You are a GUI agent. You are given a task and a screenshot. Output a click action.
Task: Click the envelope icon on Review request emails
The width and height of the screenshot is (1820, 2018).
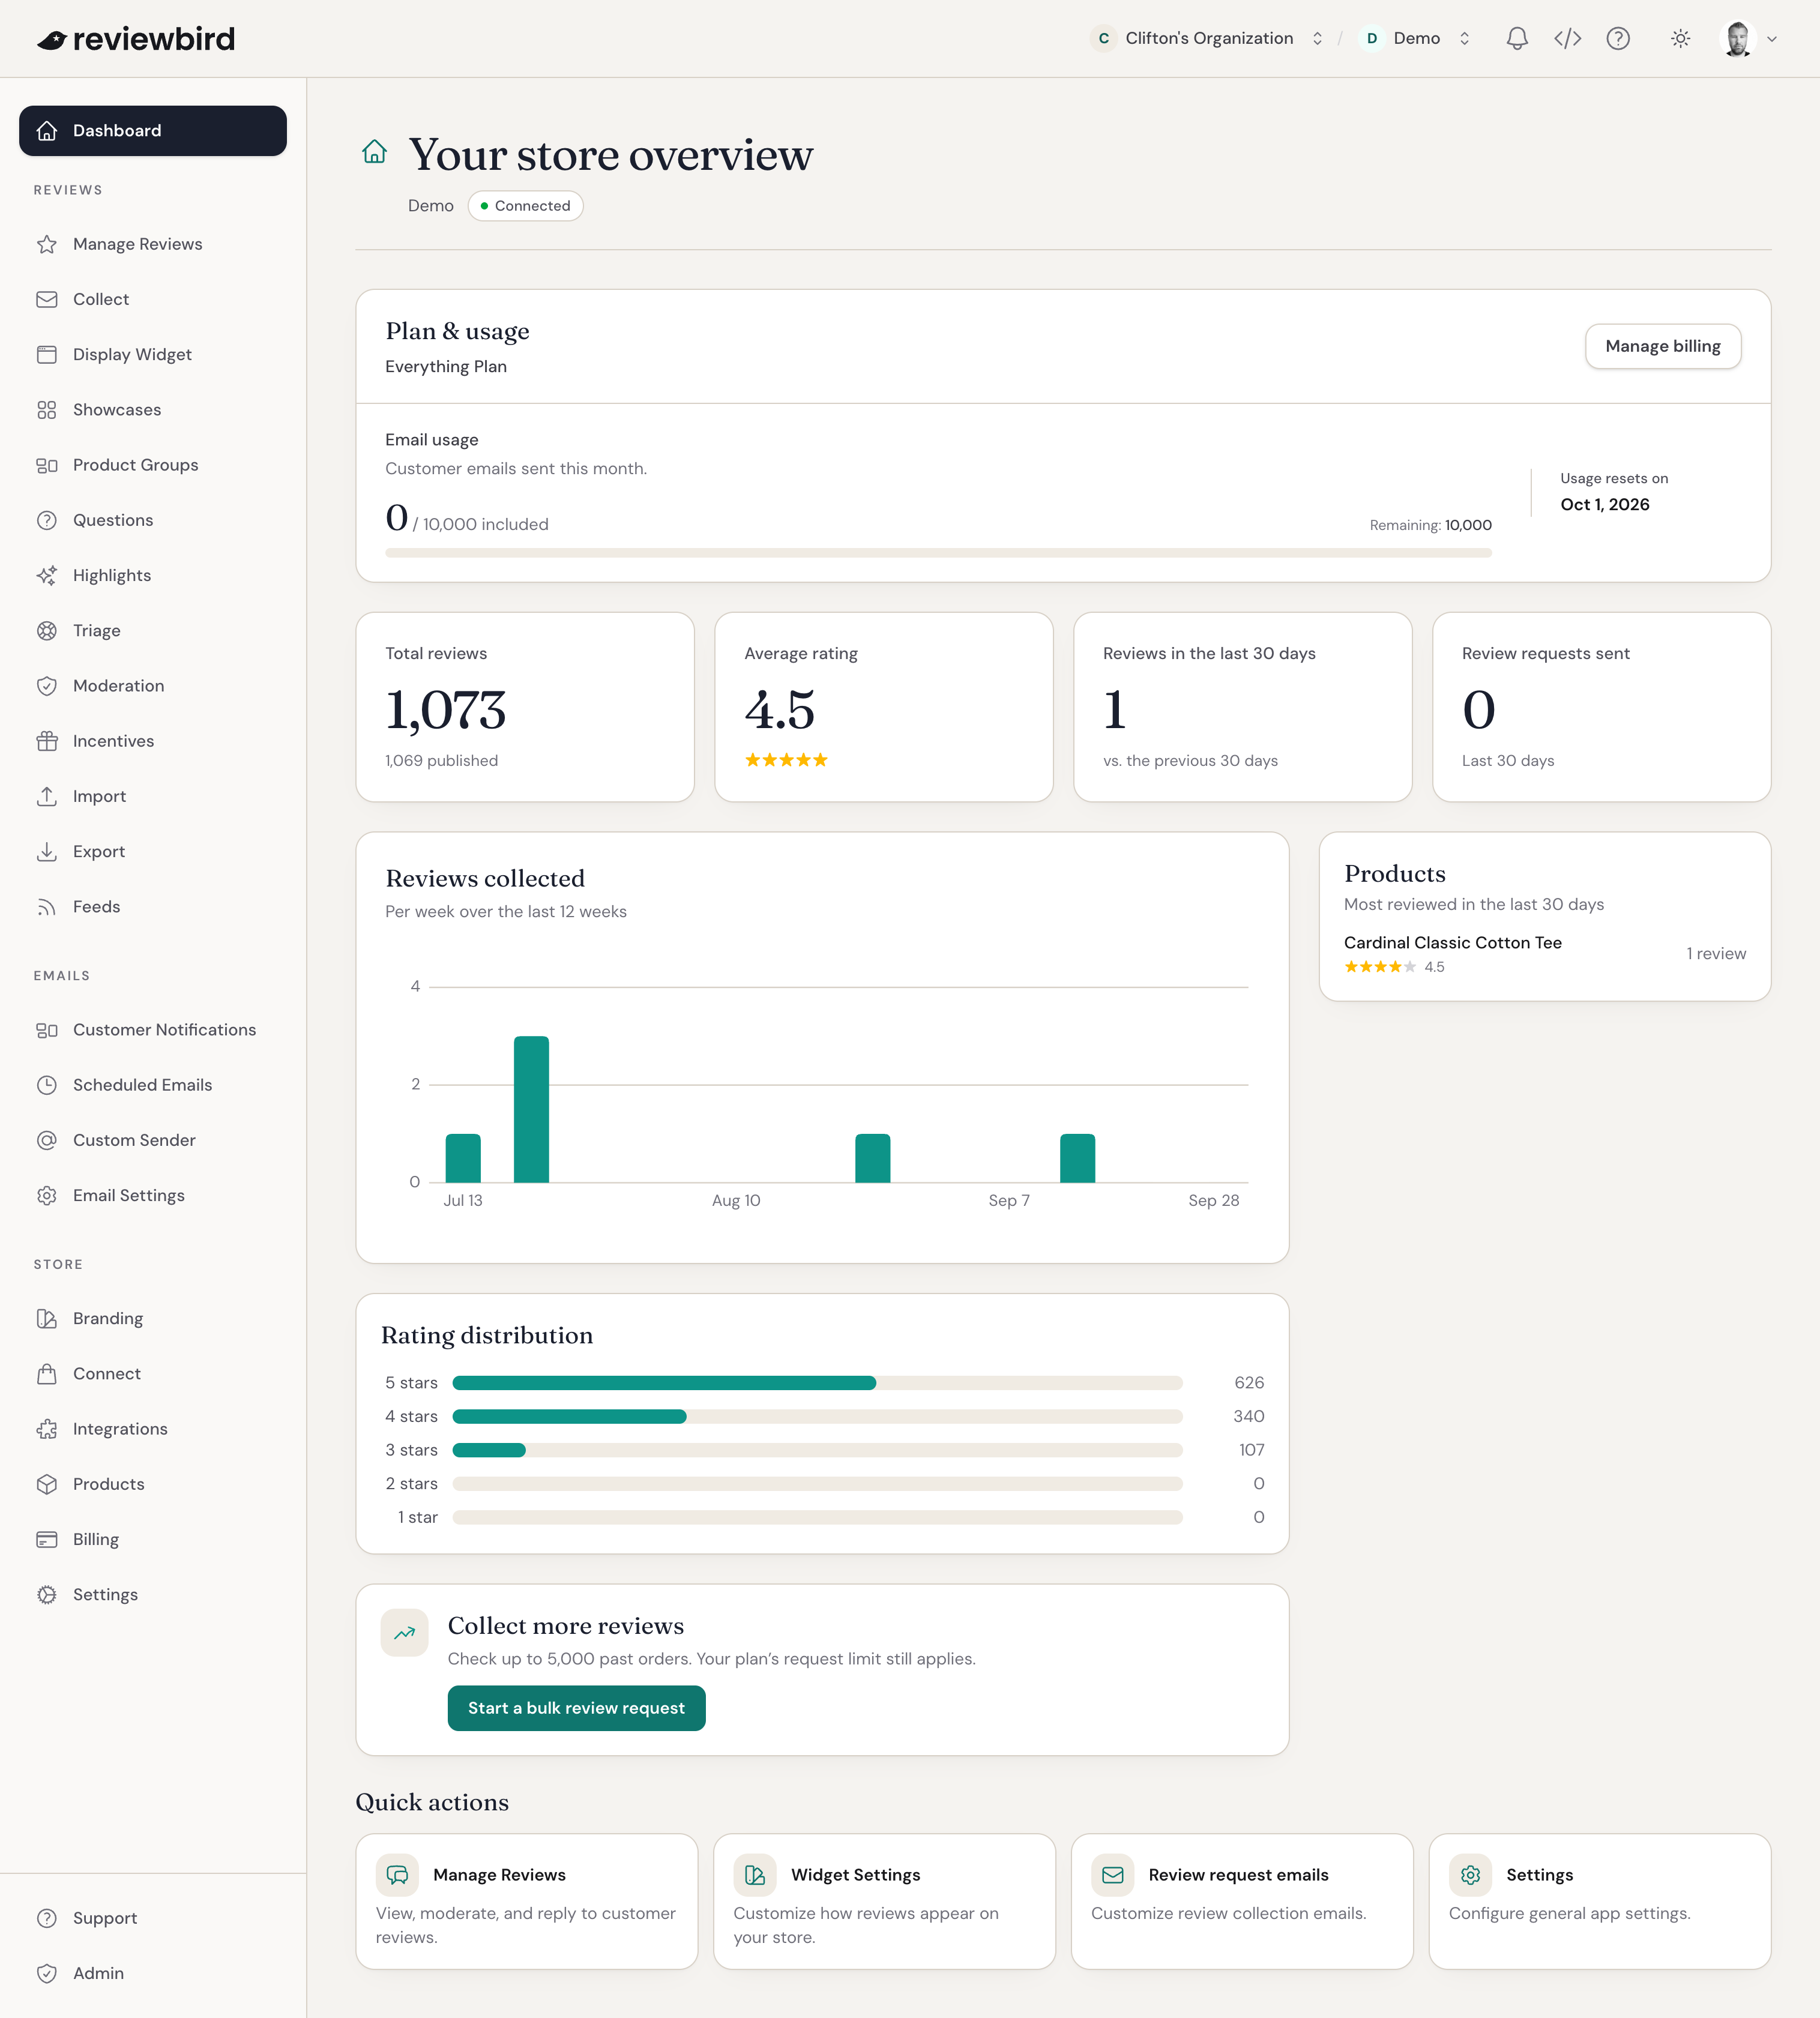point(1112,1875)
